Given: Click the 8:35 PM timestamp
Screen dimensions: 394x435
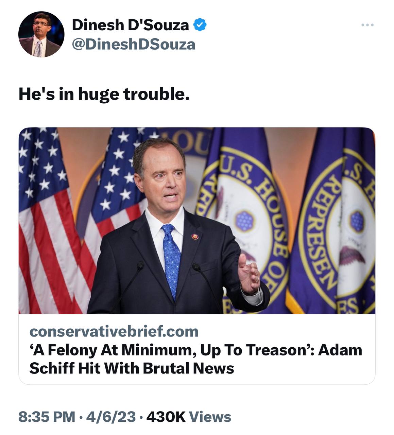Looking at the screenshot, I should coord(47,417).
